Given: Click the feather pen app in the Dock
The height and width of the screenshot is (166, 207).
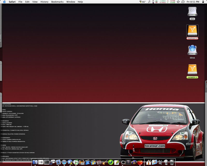Looking at the screenshot, I should point(116,162).
